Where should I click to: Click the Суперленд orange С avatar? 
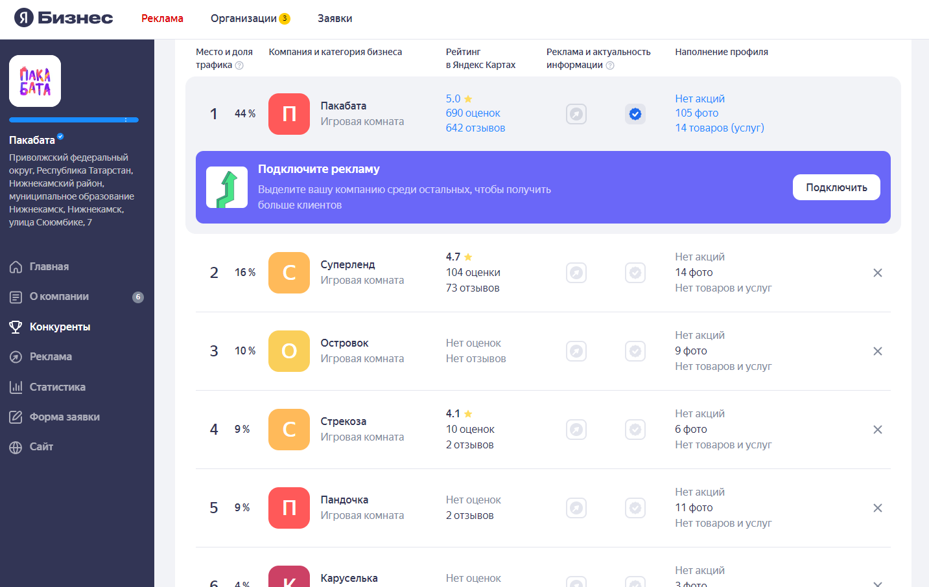coord(289,273)
